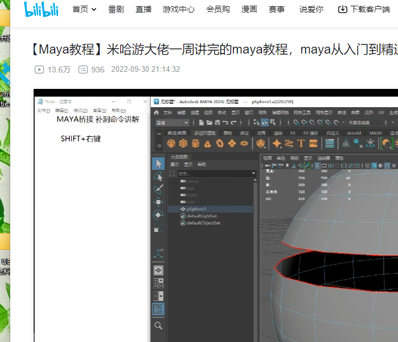
Task: Create a polygon disc from shelf
Action: pos(244,144)
